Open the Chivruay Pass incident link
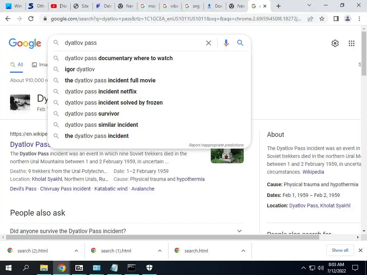This screenshot has width=367, height=275. (x=65, y=189)
